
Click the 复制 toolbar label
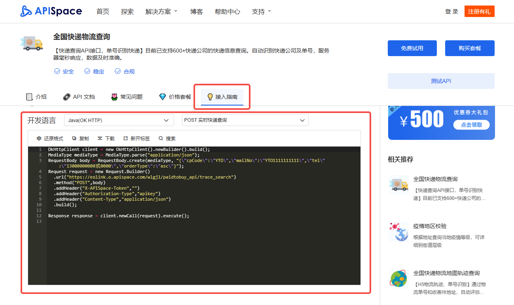[84, 139]
